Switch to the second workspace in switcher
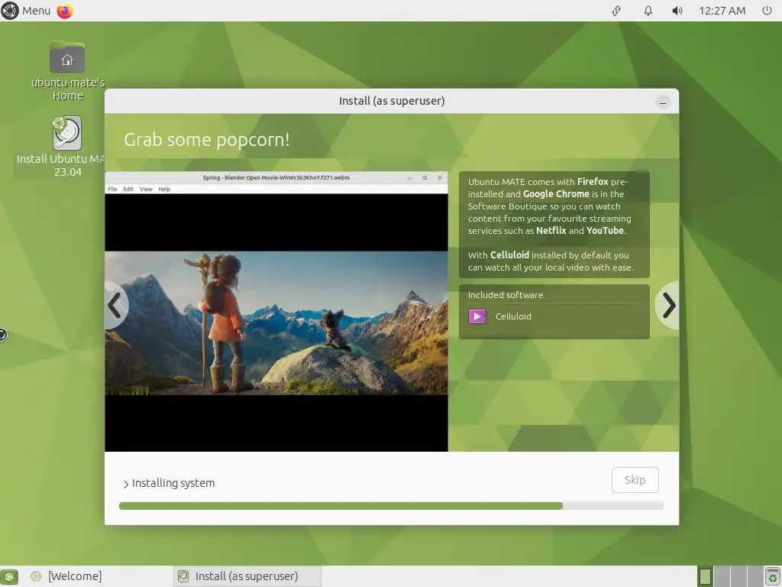 (722, 576)
